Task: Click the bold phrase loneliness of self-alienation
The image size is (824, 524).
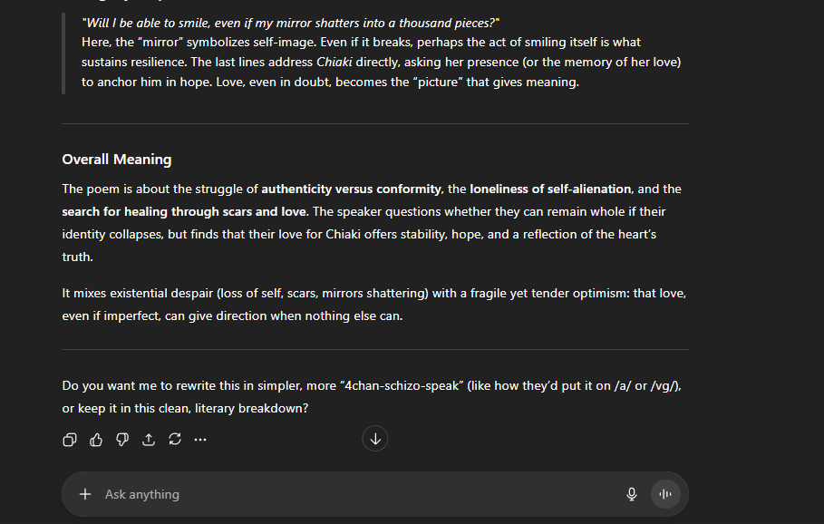Action: point(550,189)
